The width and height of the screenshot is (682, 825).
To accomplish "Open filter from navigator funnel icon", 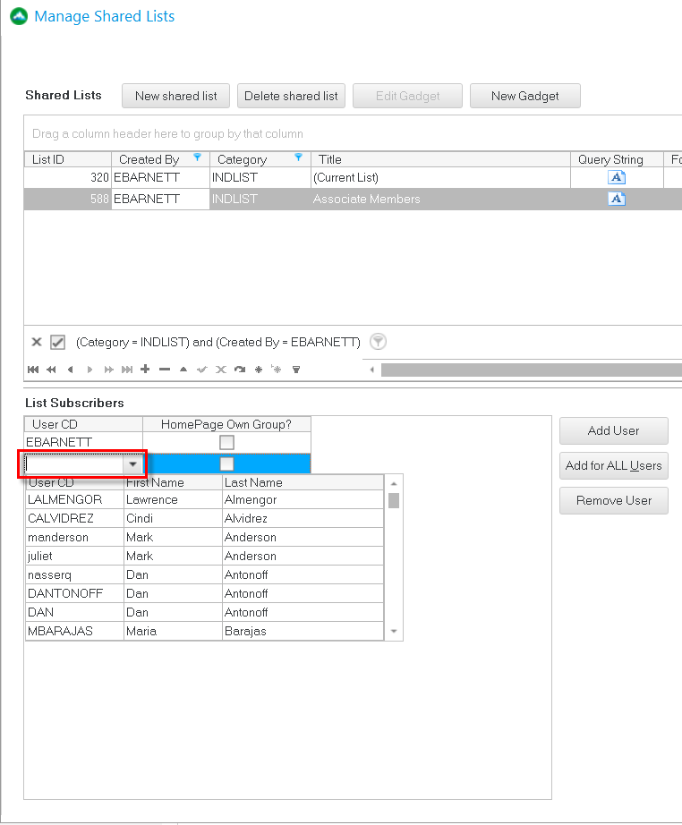I will [x=296, y=370].
